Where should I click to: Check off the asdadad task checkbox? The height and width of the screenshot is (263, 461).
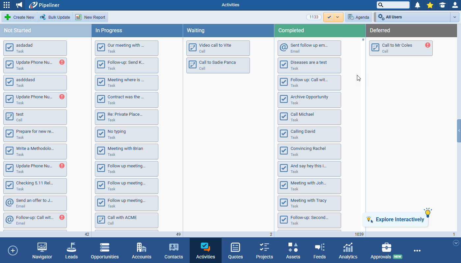(10, 48)
